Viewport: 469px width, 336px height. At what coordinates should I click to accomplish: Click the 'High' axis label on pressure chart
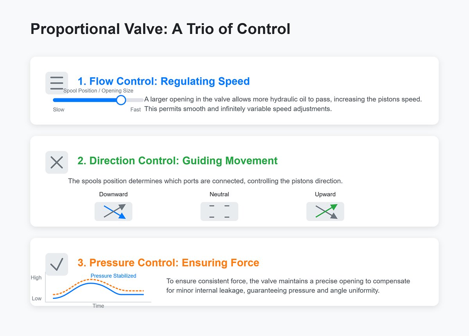click(x=36, y=278)
